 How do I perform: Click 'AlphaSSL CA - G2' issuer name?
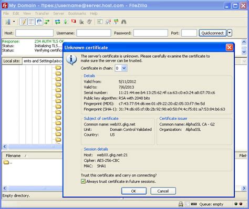pyautogui.click(x=200, y=124)
